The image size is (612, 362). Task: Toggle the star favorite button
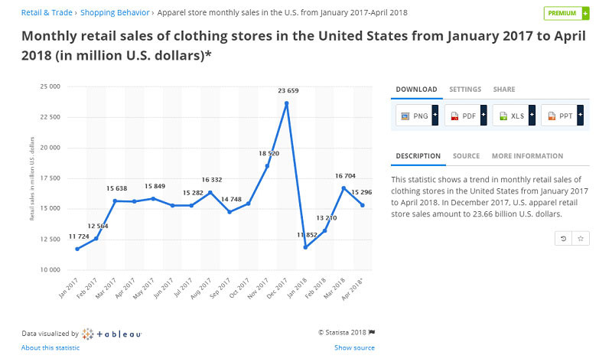click(581, 239)
